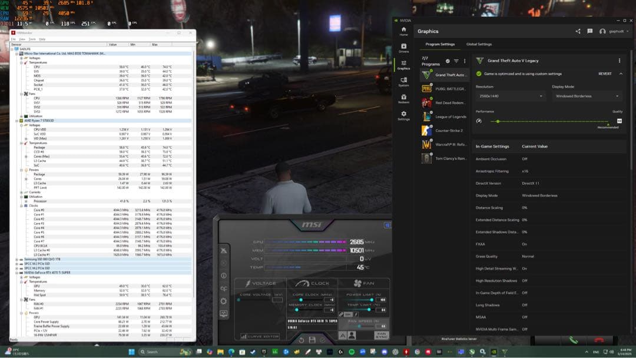Open the Resolution dropdown showing 2560x1440

pos(510,96)
